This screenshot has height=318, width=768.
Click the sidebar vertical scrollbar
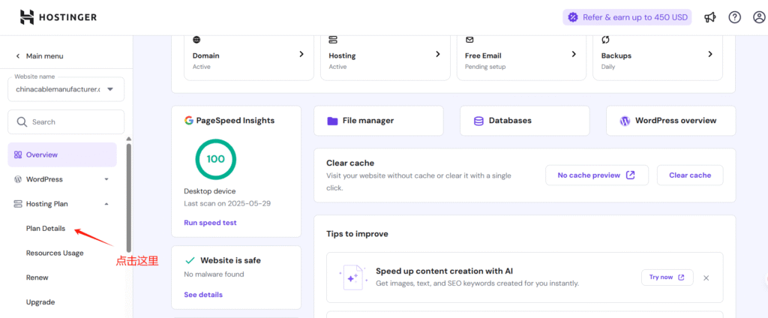point(129,197)
